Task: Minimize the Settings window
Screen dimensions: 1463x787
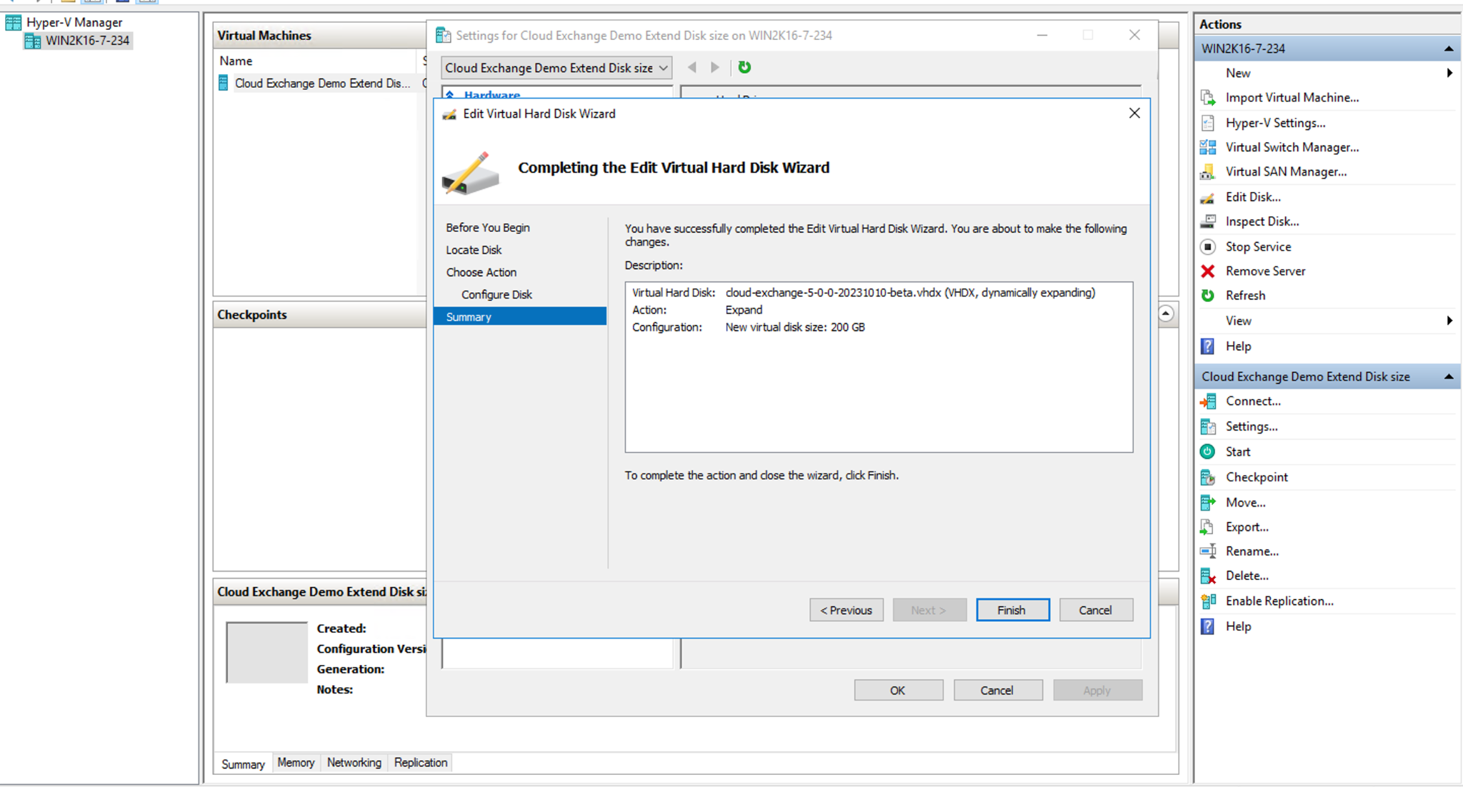Action: click(1042, 35)
